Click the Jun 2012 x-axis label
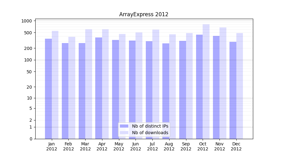This screenshot has height=156, width=281. (x=136, y=146)
